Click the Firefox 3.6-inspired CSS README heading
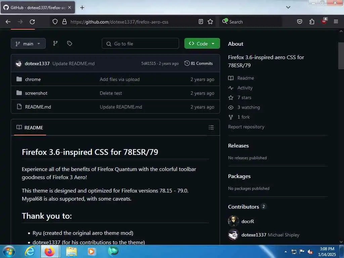Image resolution: width=344 pixels, height=258 pixels. [90, 152]
